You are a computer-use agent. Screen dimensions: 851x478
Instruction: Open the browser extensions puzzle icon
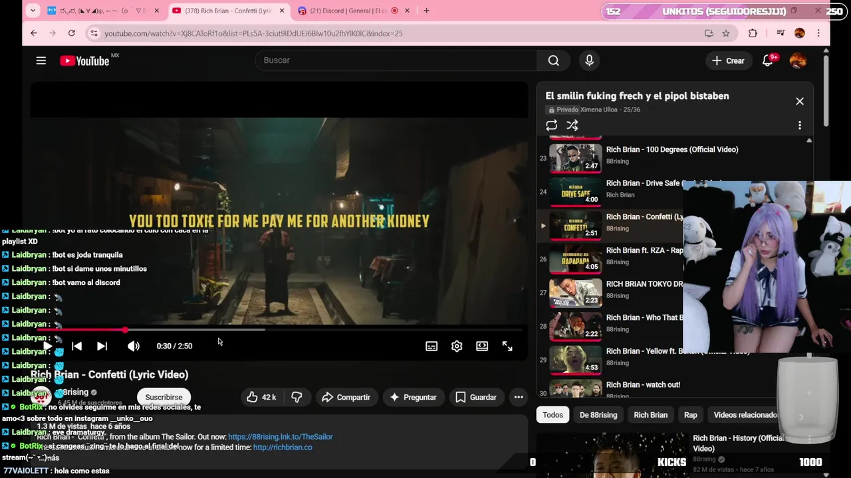coord(753,33)
